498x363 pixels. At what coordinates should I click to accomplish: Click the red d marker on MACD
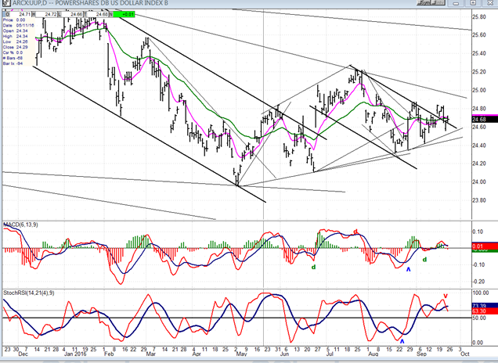(x=355, y=232)
